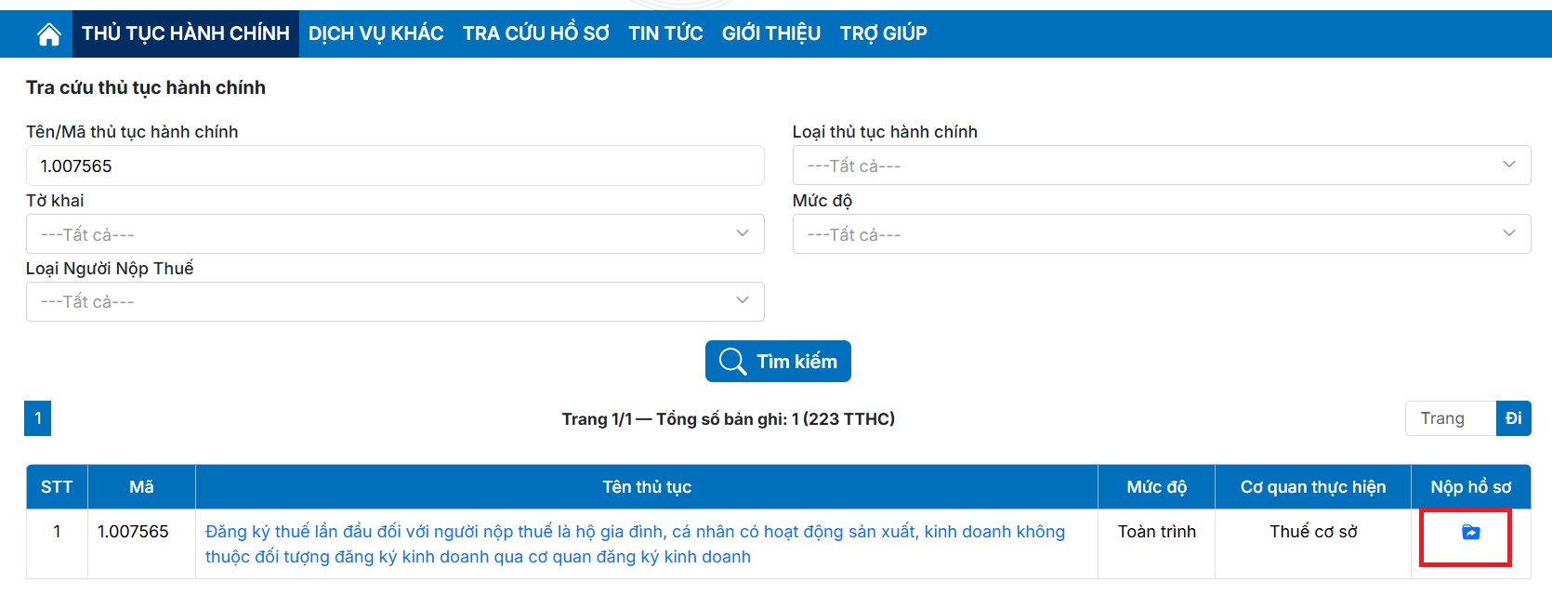Open the TIN TỨC menu item

click(665, 34)
